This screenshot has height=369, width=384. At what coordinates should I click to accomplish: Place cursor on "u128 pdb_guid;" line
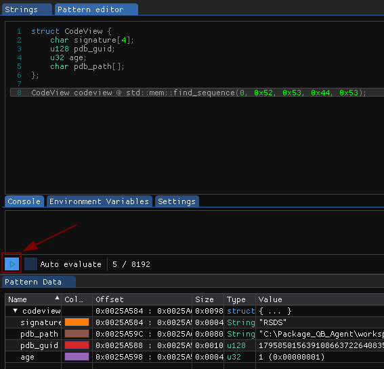83,49
